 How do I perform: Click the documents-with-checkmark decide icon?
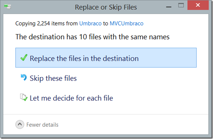coord(24,97)
